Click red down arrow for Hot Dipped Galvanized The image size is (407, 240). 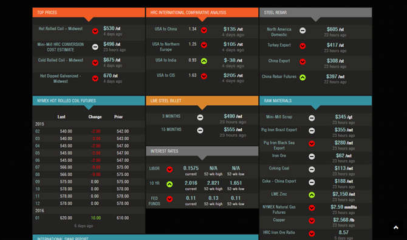95,78
